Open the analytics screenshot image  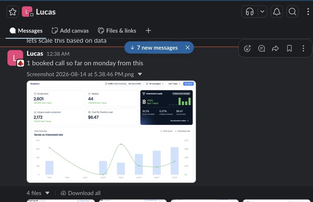pos(111,132)
